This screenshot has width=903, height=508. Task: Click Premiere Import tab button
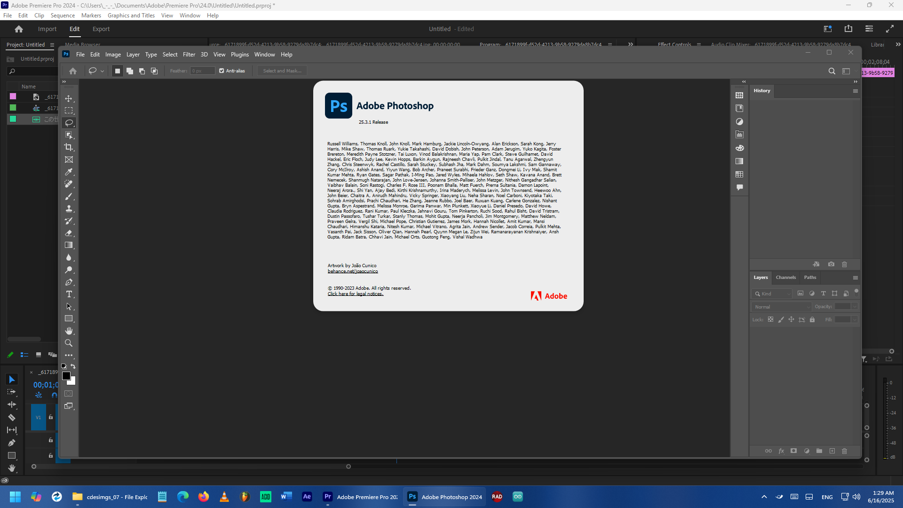click(47, 29)
